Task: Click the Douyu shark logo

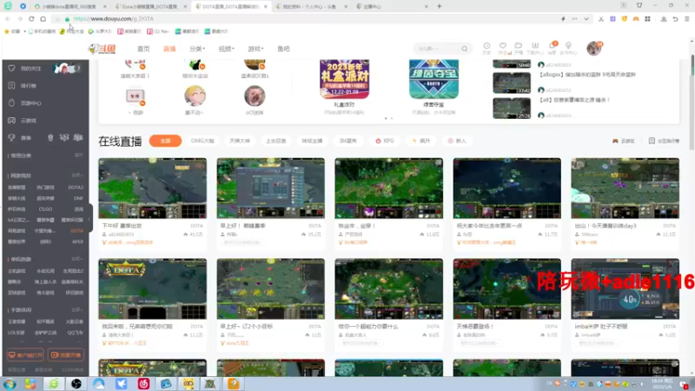Action: [x=103, y=49]
